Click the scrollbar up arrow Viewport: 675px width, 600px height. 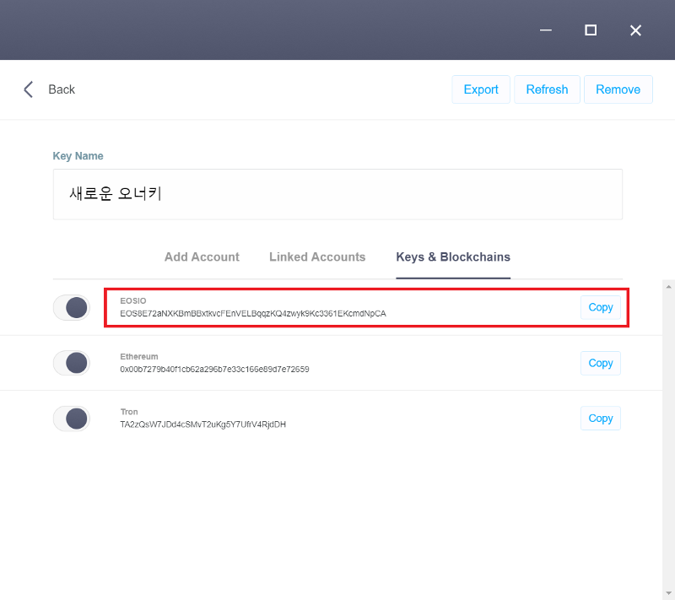click(x=668, y=286)
